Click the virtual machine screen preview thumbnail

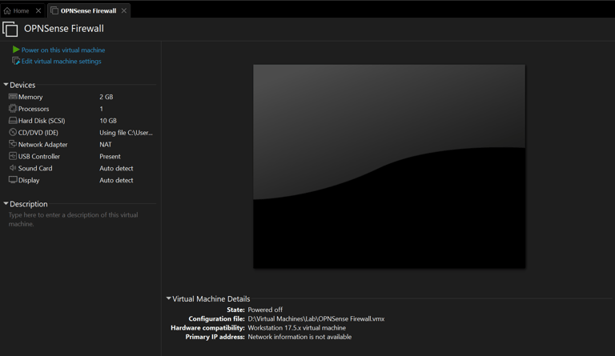[x=389, y=166]
